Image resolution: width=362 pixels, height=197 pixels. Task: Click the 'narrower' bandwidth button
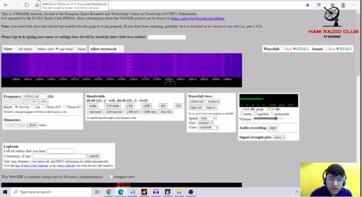(x=95, y=112)
